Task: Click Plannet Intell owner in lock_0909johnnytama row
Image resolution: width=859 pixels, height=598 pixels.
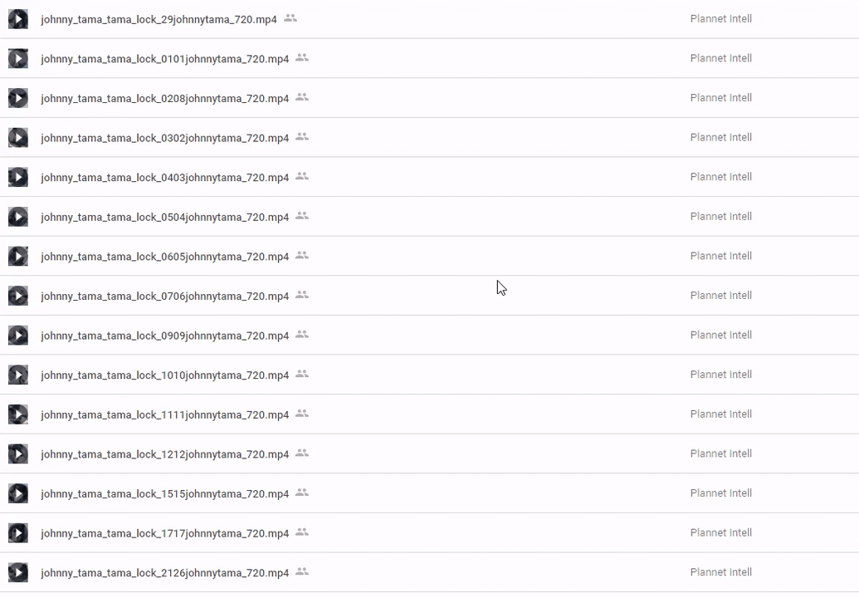Action: (x=720, y=336)
